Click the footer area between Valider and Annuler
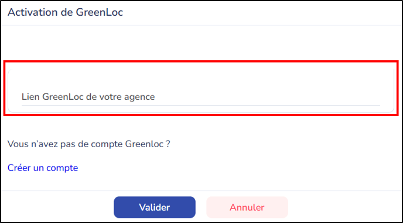Image resolution: width=403 pixels, height=223 pixels. point(201,207)
